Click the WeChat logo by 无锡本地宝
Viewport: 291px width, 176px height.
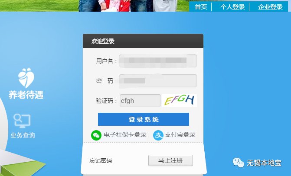coord(239,163)
